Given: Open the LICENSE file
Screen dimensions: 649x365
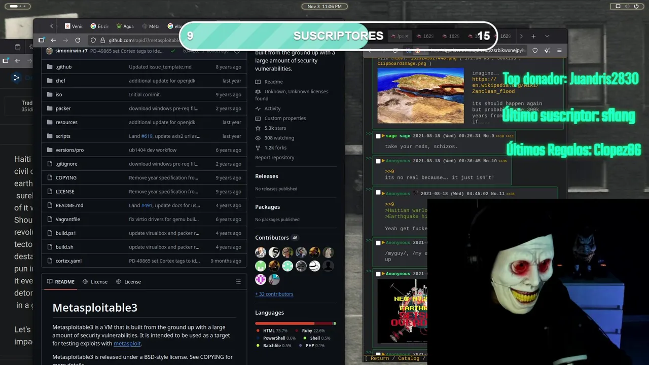Looking at the screenshot, I should [x=65, y=192].
